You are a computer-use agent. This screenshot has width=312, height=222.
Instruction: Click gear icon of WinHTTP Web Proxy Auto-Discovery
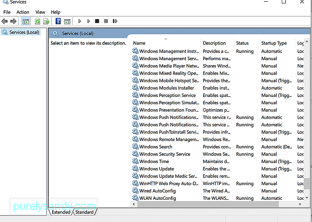pyautogui.click(x=135, y=183)
